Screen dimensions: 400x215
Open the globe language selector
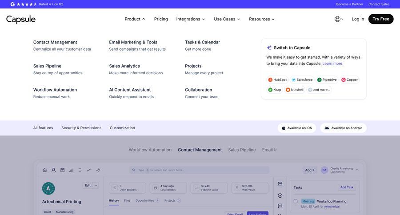coord(339,19)
